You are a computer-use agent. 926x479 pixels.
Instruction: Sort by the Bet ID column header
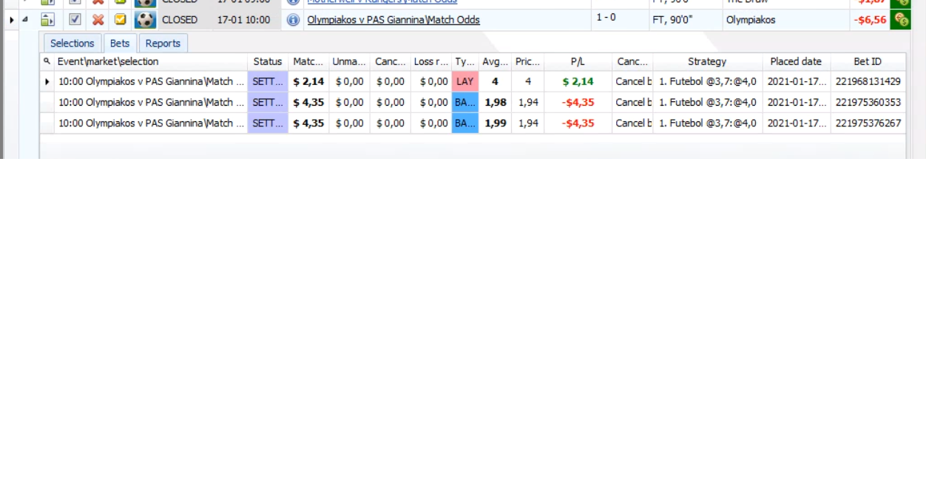(868, 61)
